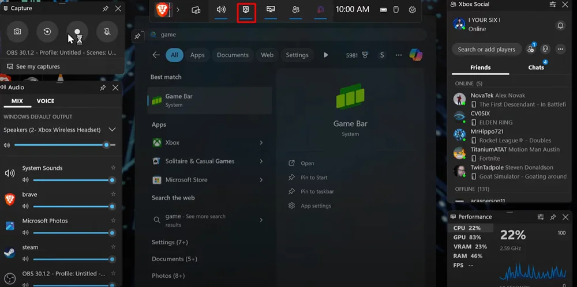
Task: Open See my captures
Action: click(33, 66)
